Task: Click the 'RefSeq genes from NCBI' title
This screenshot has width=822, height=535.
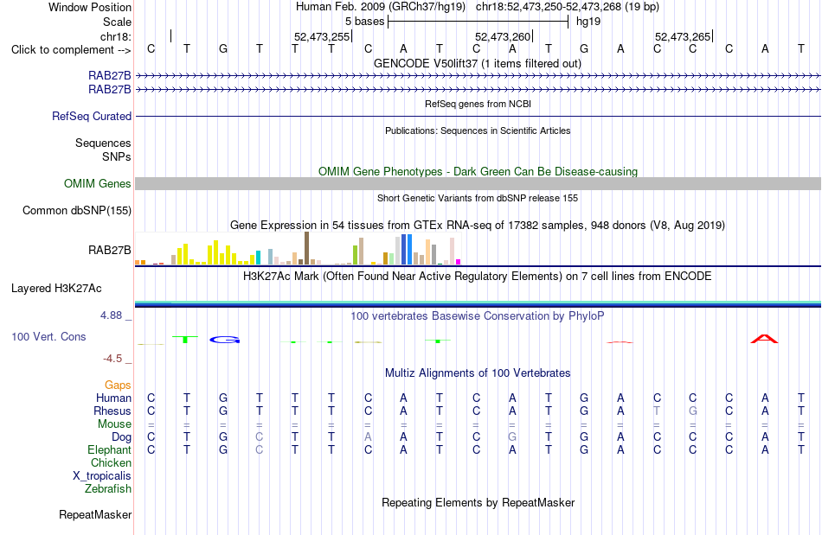Action: (x=478, y=105)
